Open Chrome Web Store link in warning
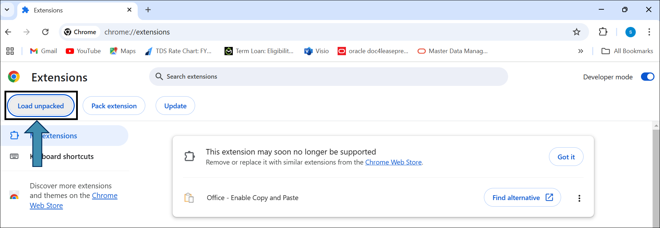This screenshot has height=228, width=660. (x=393, y=162)
